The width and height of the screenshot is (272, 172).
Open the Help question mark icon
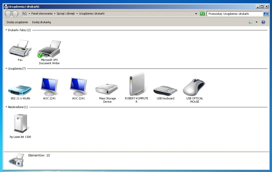pos(263,22)
